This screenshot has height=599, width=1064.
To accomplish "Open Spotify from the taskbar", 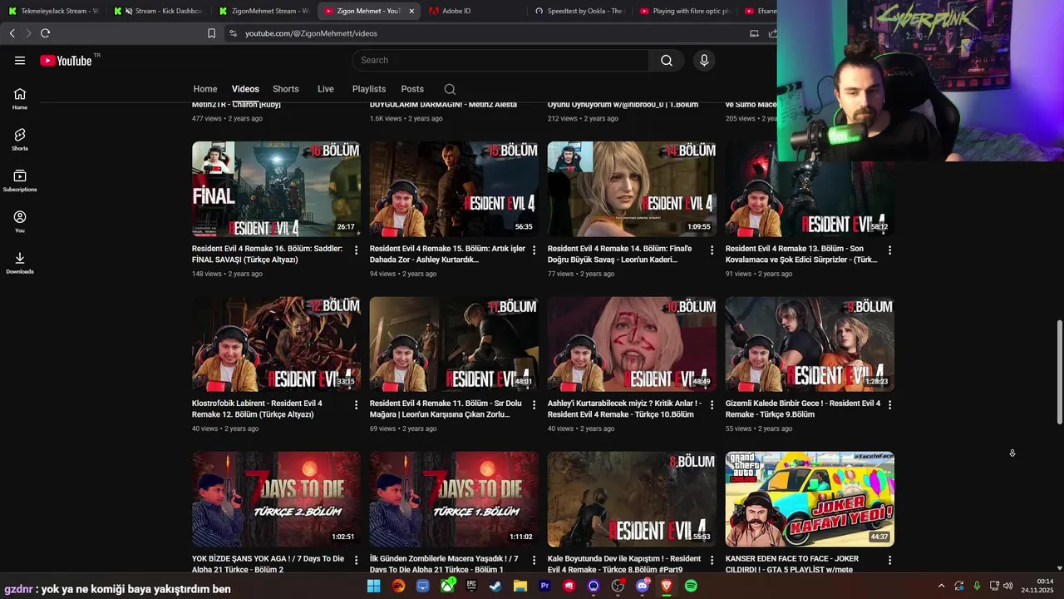I will pyautogui.click(x=692, y=586).
